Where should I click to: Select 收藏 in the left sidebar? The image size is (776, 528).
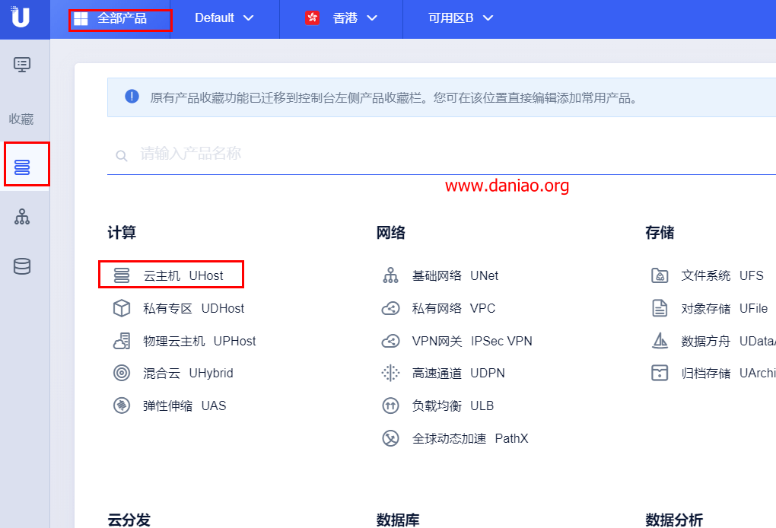[x=21, y=119]
